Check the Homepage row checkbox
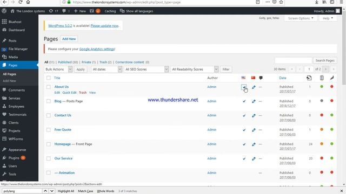This screenshot has height=194, width=346. click(x=49, y=144)
